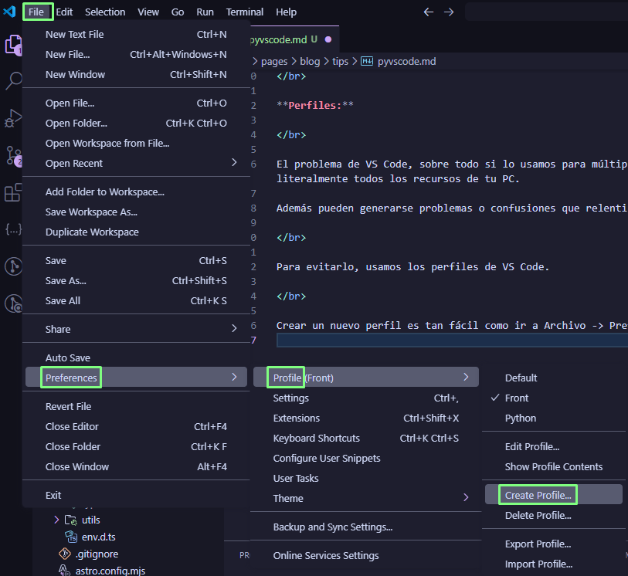Expand the Profile (Front) submenu arrow
Screen dimensions: 628x576
coord(466,377)
